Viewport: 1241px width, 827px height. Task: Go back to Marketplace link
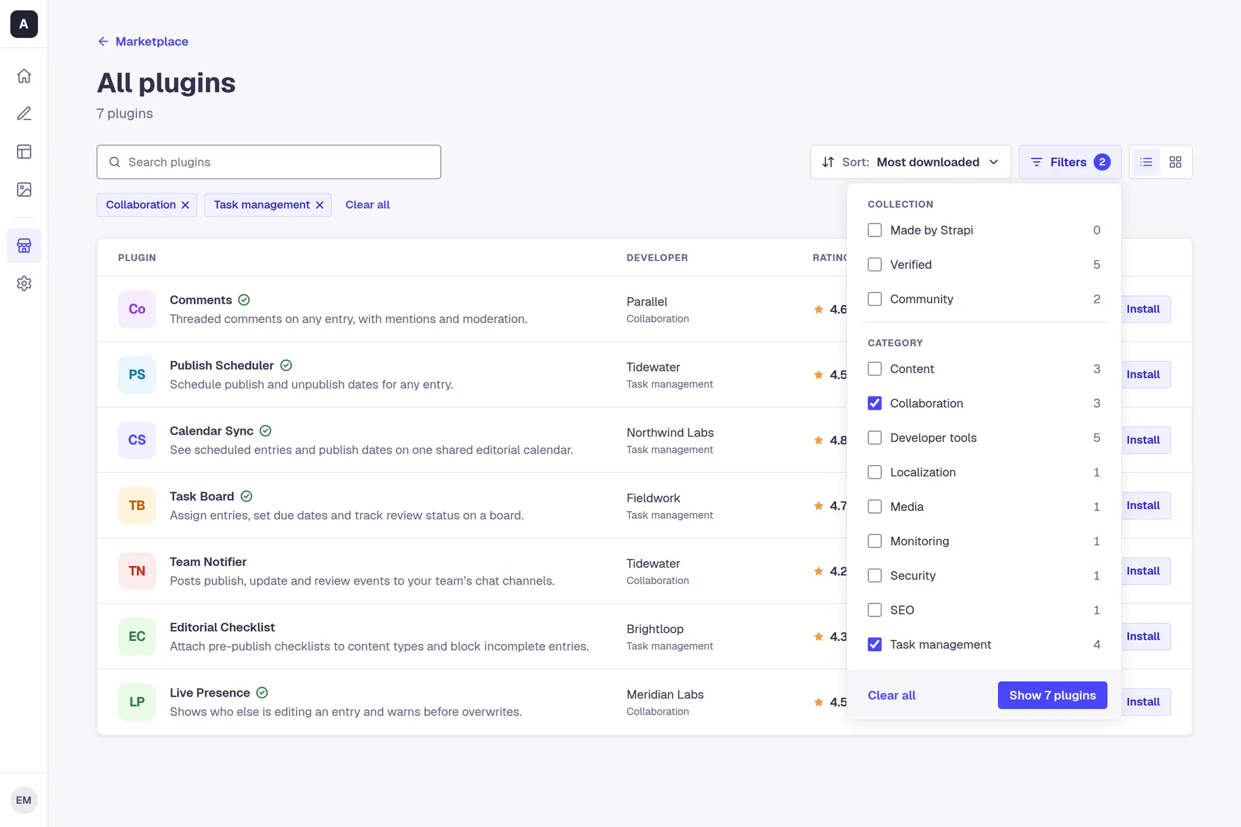point(143,41)
